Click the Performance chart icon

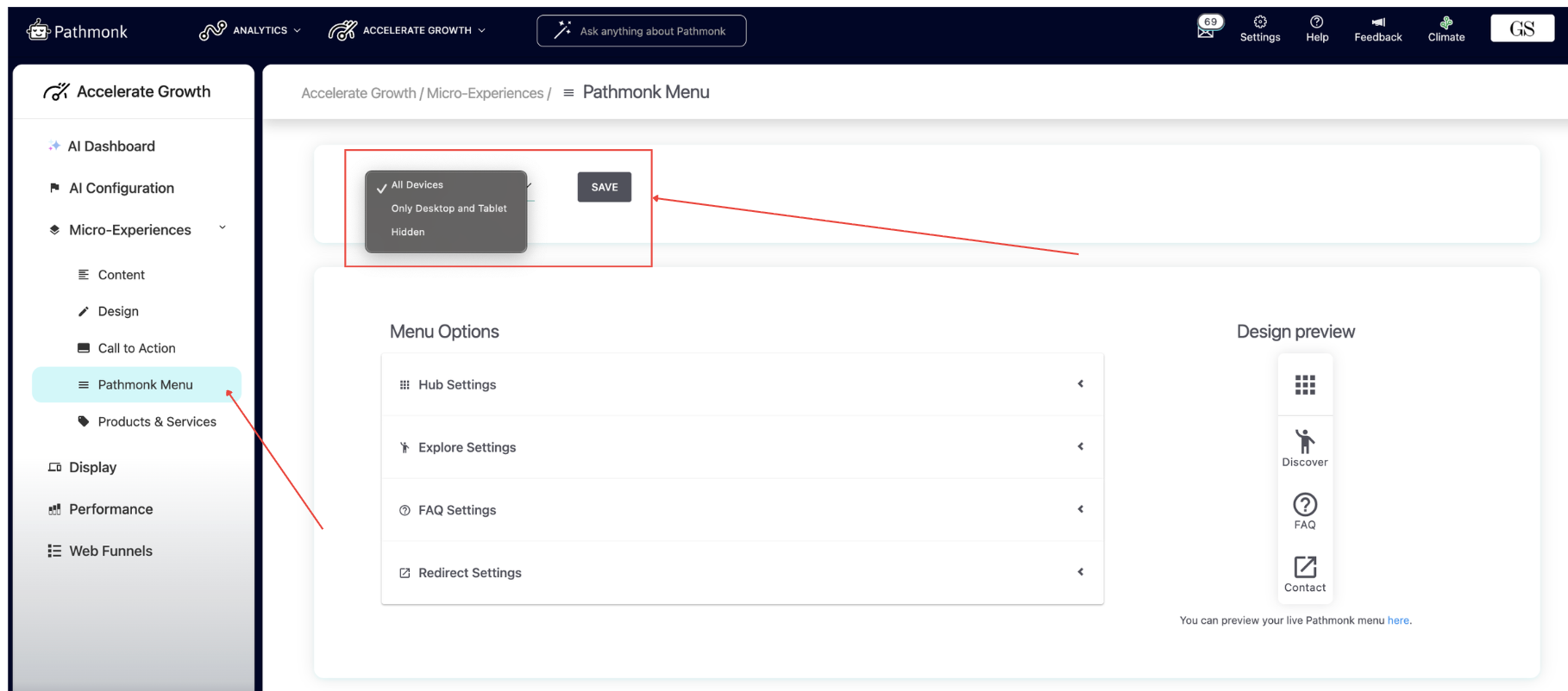pos(54,509)
